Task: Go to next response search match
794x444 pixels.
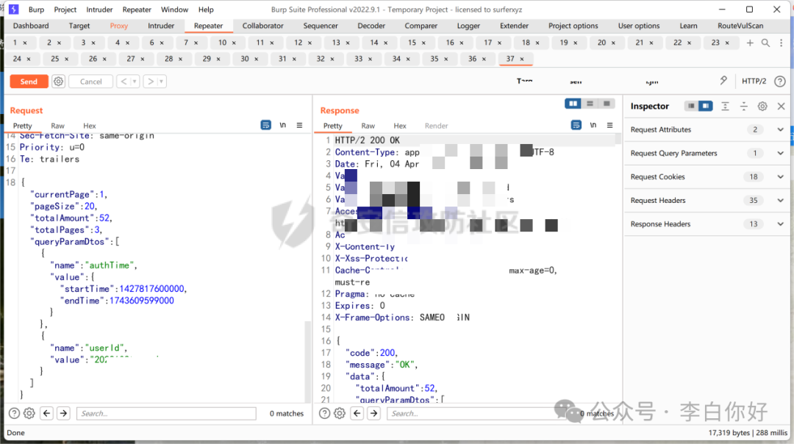Action: pyautogui.click(x=374, y=414)
